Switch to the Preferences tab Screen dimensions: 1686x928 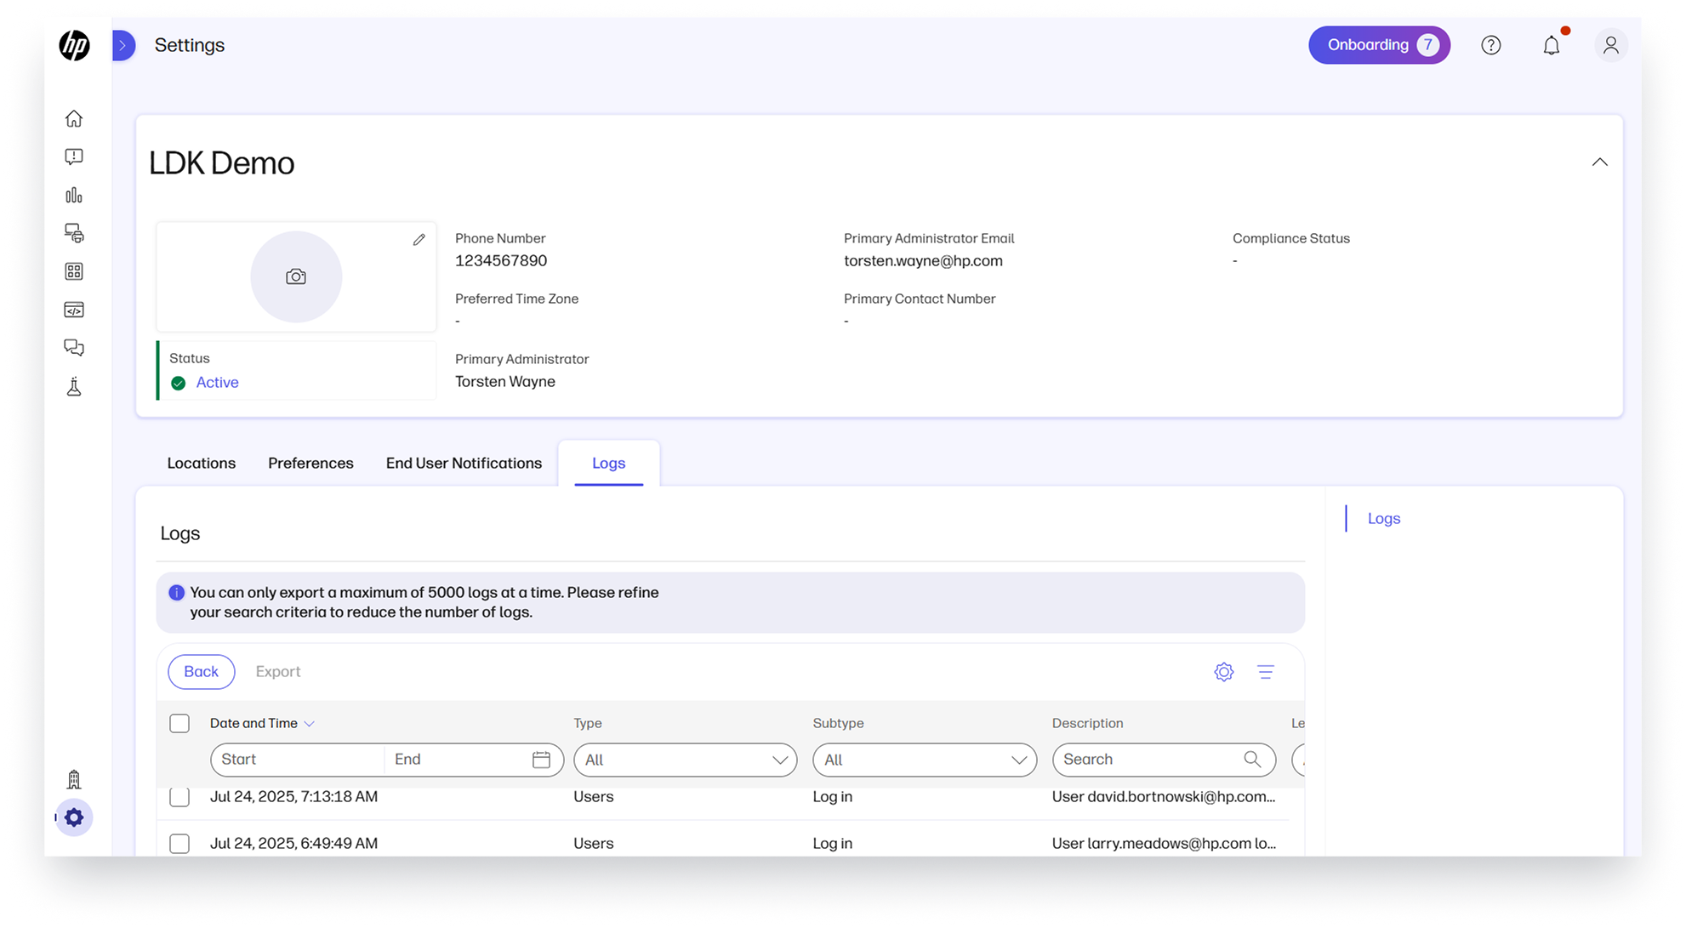(x=310, y=464)
